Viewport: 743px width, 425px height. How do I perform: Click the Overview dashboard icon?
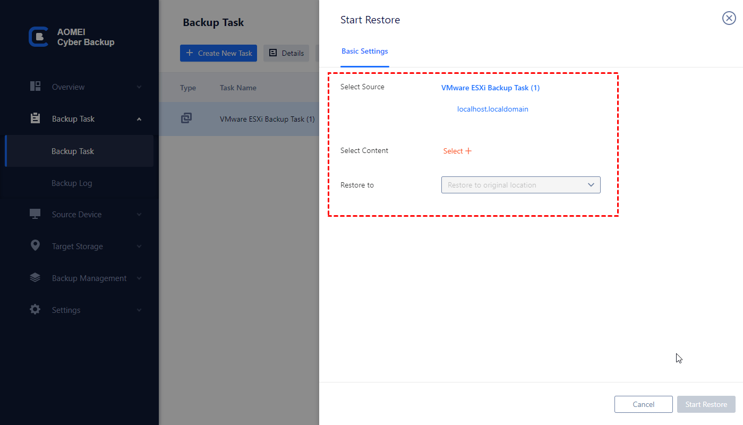pos(35,86)
